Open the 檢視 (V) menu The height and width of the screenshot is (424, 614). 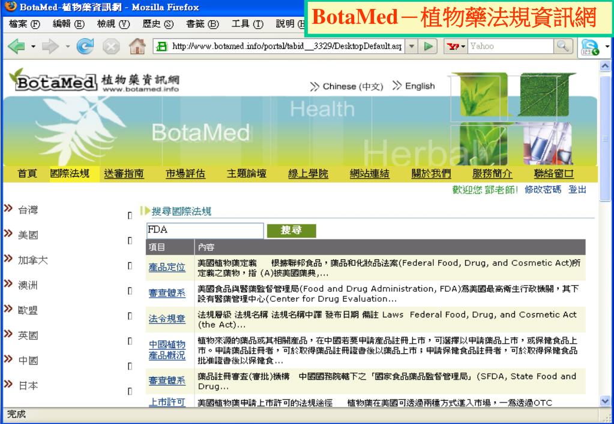(113, 24)
